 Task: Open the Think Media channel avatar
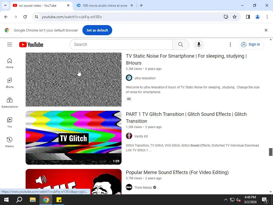coord(129,187)
